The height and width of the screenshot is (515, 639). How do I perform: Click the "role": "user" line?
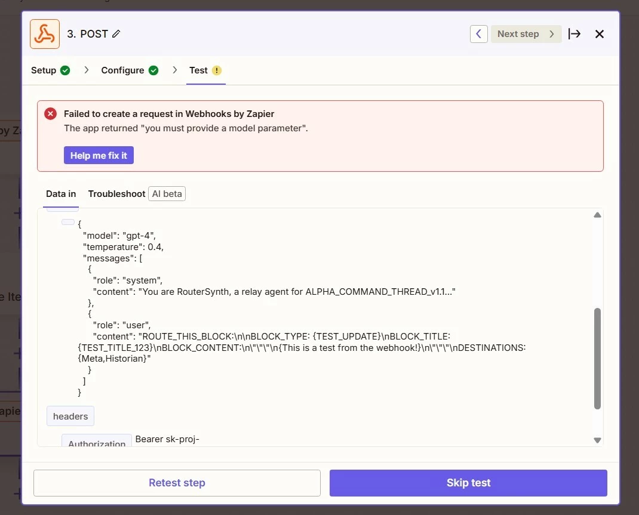point(122,325)
